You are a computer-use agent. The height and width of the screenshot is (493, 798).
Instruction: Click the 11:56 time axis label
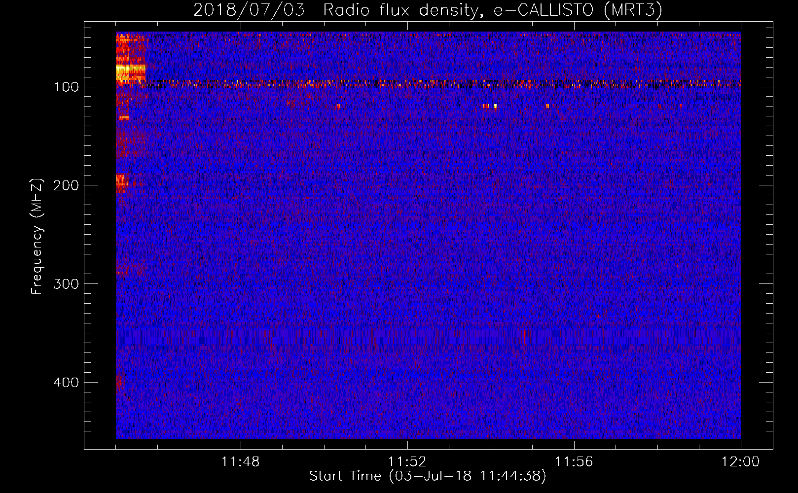pos(574,462)
